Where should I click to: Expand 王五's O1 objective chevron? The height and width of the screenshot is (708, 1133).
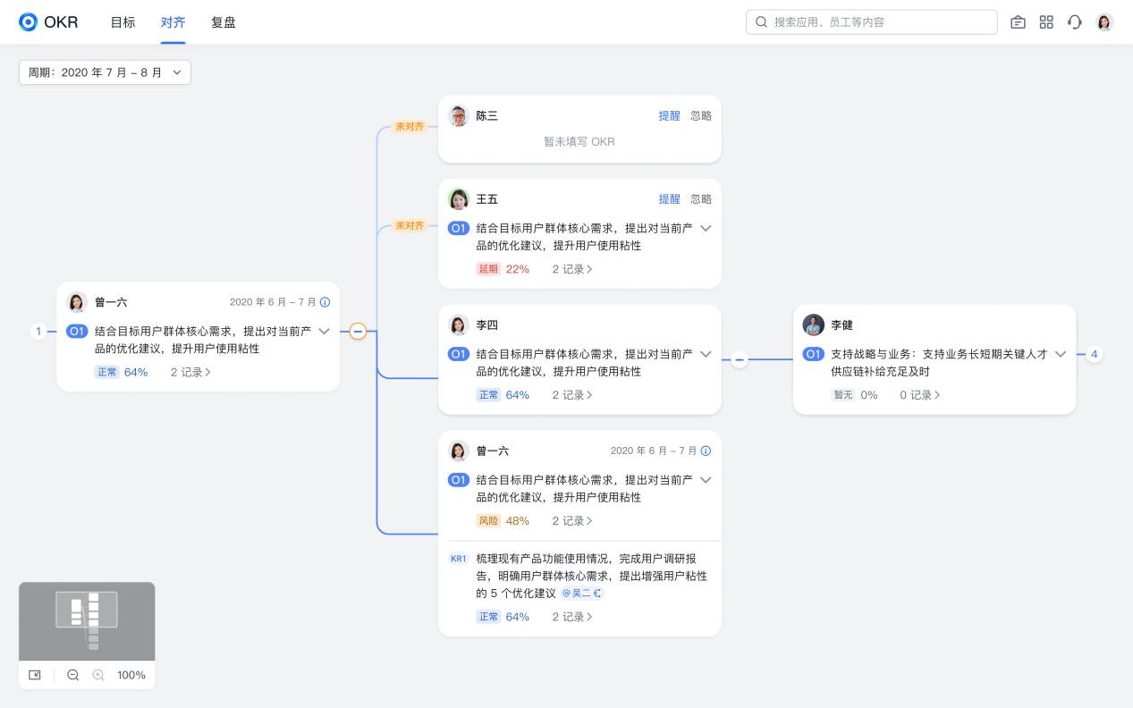coord(706,228)
